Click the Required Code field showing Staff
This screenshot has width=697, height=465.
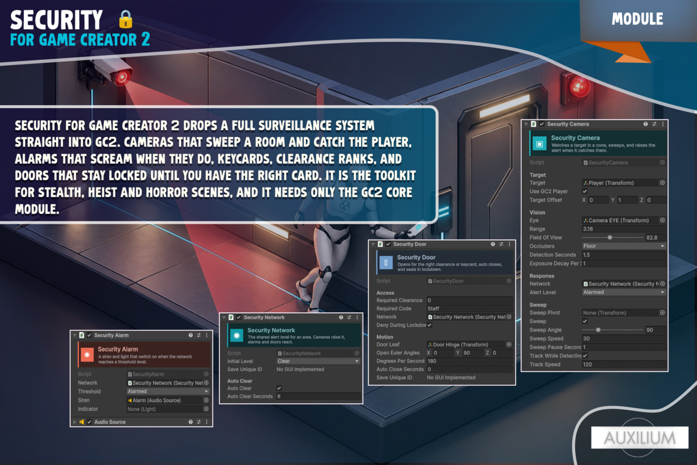tap(469, 309)
